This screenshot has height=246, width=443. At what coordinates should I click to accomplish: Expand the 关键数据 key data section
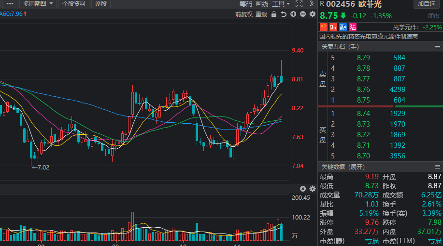[x=343, y=167]
